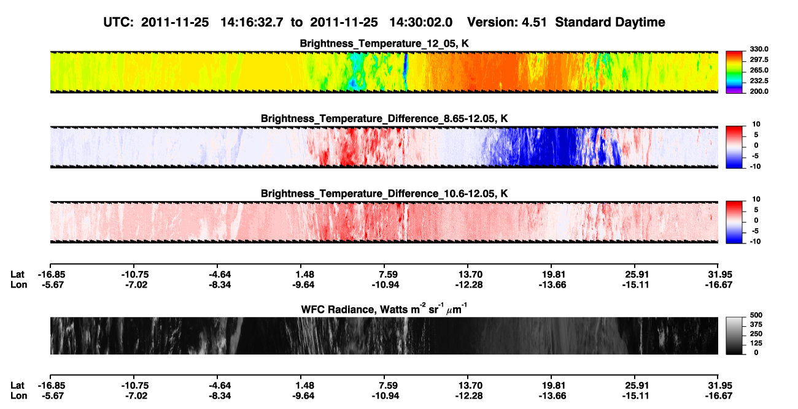
Task: Click the 200.0 colorbar label
Action: 759,91
